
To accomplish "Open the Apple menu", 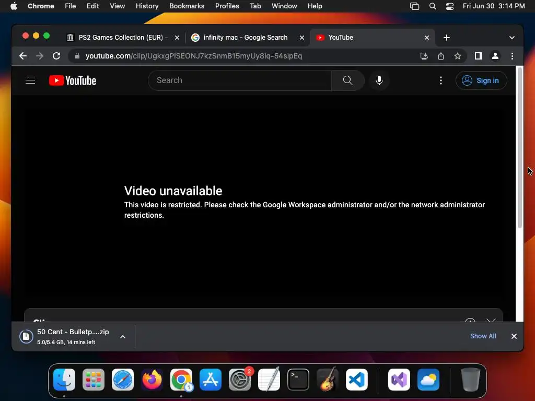I will pyautogui.click(x=14, y=6).
